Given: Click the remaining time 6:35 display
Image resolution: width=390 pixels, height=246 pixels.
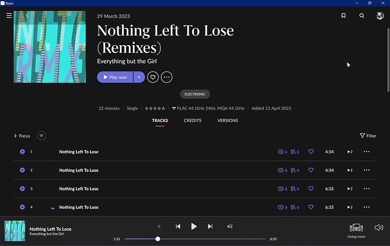Looking at the screenshot, I should (x=274, y=239).
